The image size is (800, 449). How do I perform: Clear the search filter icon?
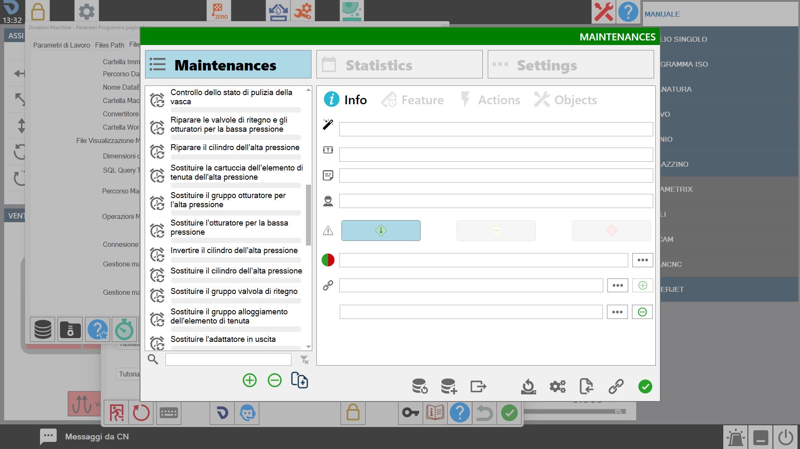[x=304, y=359]
